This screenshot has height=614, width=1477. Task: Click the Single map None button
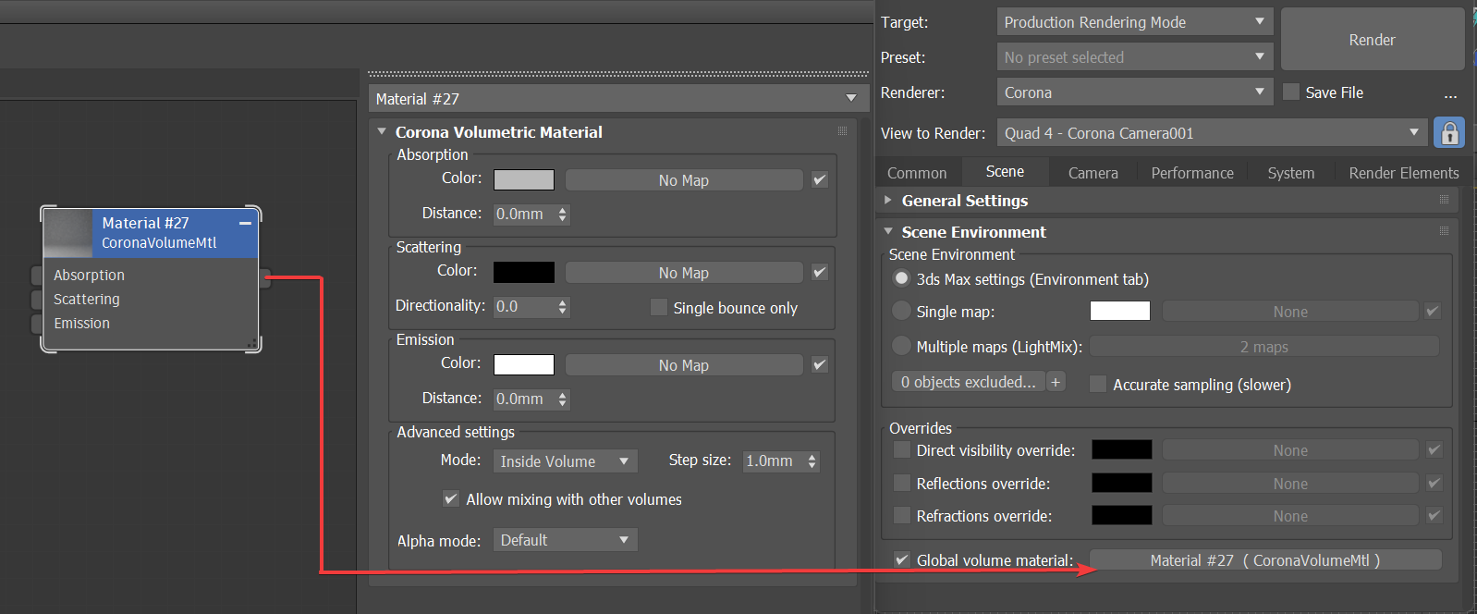click(1290, 312)
